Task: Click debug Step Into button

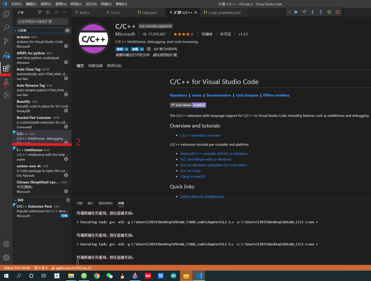Action: click(313, 12)
